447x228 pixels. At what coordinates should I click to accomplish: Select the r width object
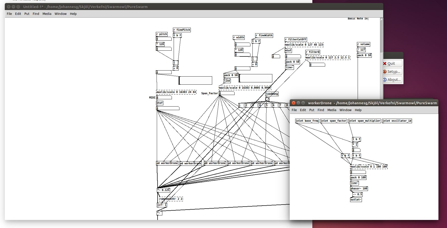239,37
